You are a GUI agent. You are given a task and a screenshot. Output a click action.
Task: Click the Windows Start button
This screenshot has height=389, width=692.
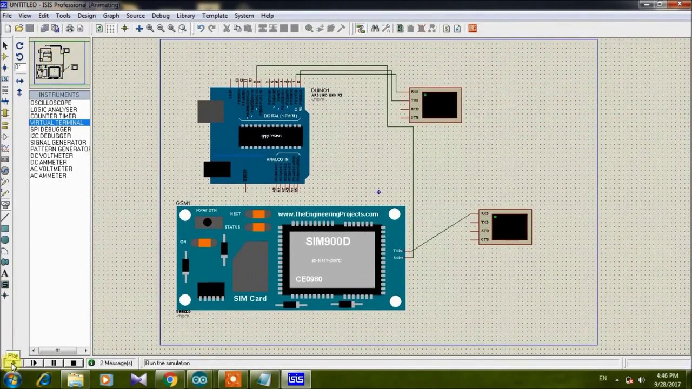[12, 380]
